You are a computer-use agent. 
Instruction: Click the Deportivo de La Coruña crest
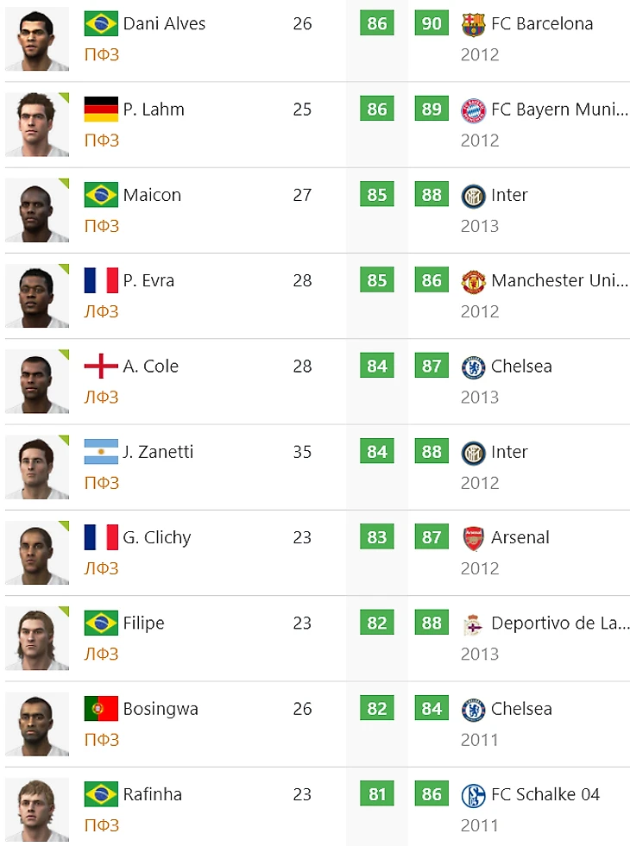[x=473, y=624]
